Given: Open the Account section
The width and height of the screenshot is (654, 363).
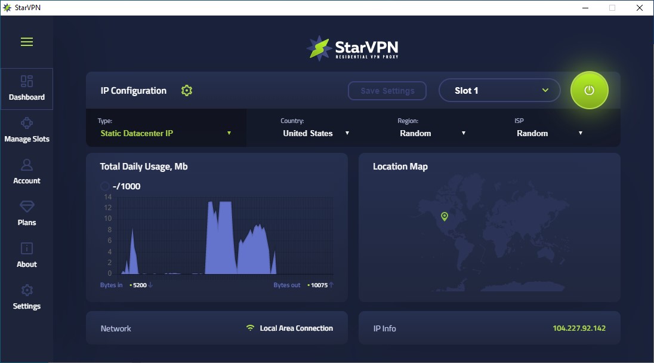Looking at the screenshot, I should [27, 172].
